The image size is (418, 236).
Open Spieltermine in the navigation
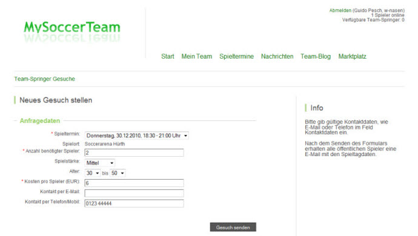[x=236, y=56]
